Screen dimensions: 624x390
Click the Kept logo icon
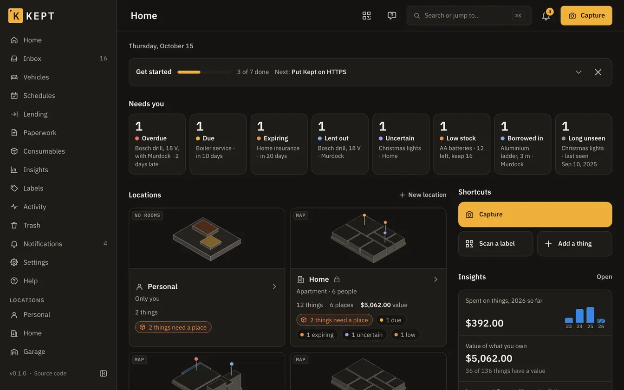tap(15, 15)
